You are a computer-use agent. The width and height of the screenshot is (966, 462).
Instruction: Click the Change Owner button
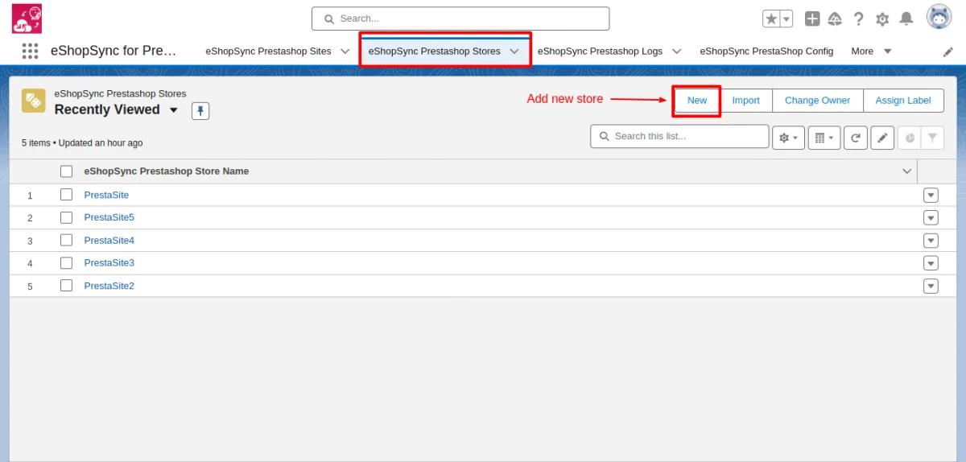pos(818,101)
